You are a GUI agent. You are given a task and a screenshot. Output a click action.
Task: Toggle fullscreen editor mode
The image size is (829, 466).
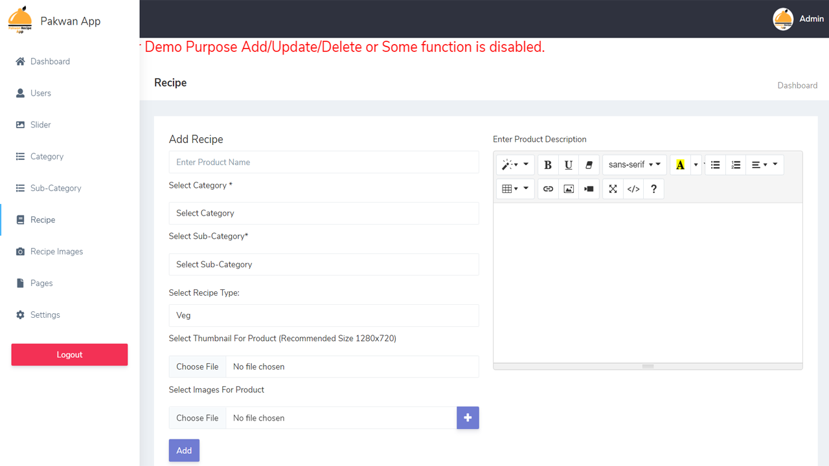click(x=613, y=189)
